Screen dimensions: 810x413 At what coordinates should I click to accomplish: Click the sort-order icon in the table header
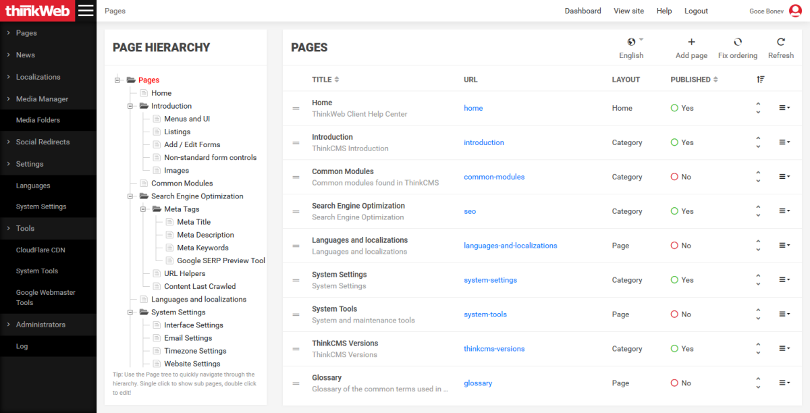coord(760,79)
